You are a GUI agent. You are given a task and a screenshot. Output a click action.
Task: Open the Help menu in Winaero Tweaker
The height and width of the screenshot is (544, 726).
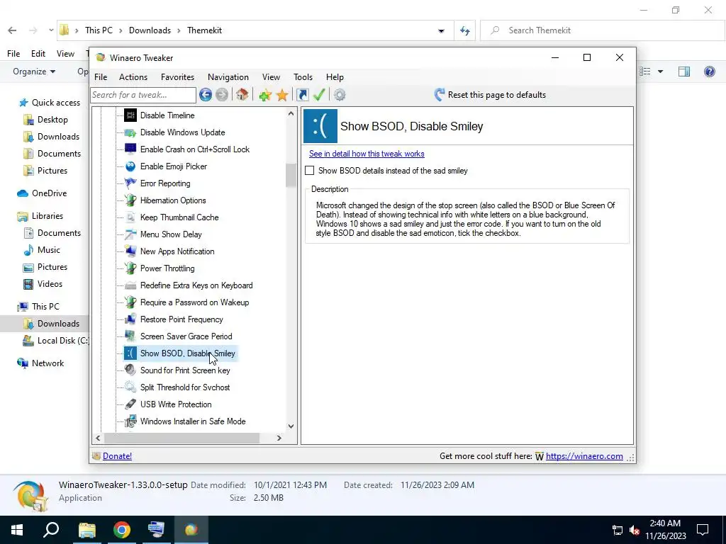click(335, 77)
